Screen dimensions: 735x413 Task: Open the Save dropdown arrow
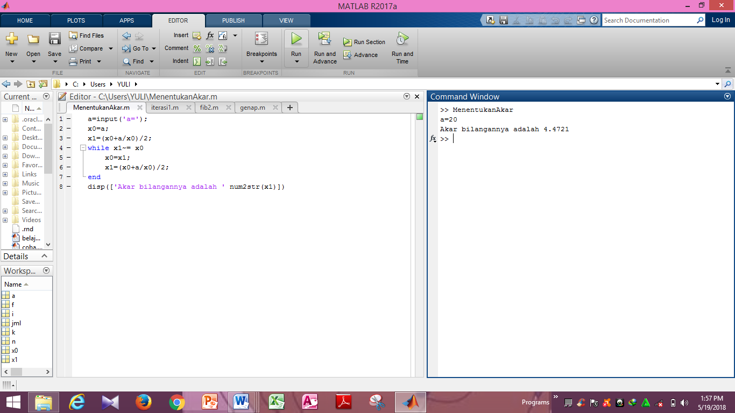click(54, 61)
